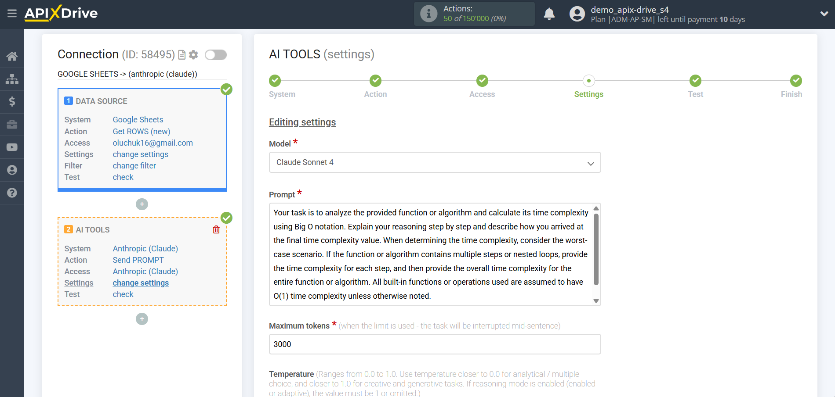835x397 pixels.
Task: Go to the Test step
Action: tap(695, 81)
